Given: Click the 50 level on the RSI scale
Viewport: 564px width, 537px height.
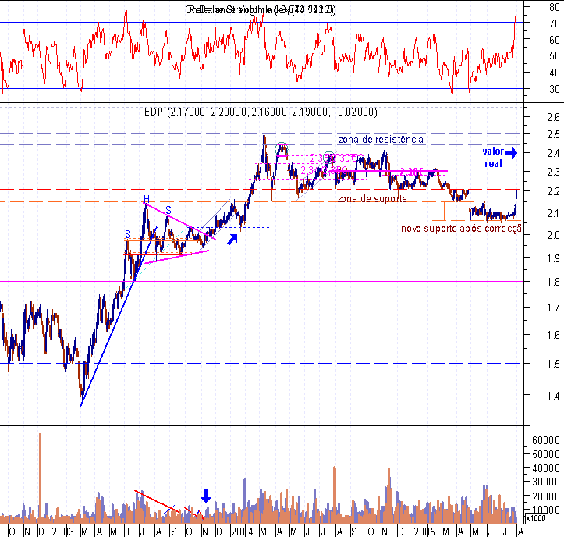Looking at the screenshot, I should click(x=555, y=55).
